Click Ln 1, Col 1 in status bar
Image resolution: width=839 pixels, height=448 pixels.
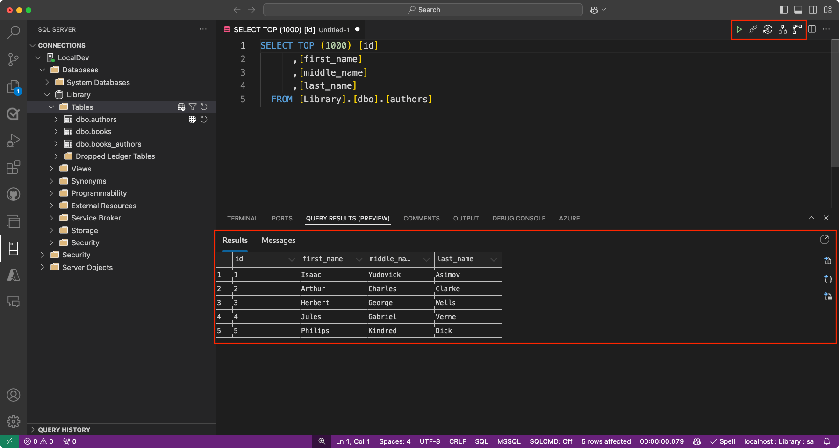pos(353,441)
